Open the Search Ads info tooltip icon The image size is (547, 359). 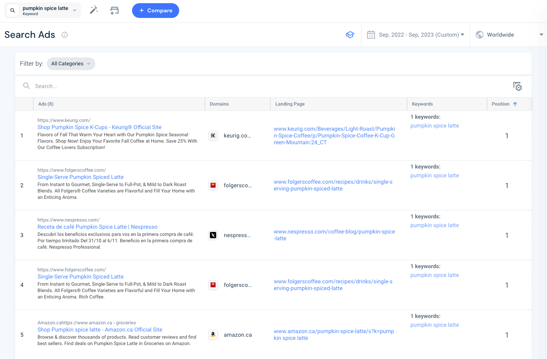pos(65,35)
